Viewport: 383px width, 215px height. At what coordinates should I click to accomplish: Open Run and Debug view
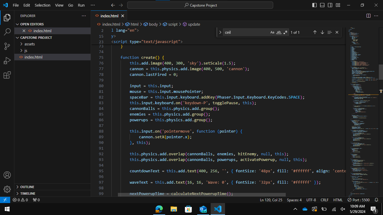tap(7, 61)
